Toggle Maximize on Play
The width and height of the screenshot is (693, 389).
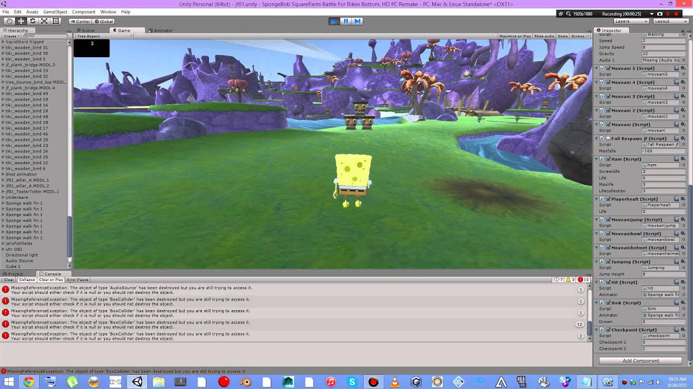515,36
